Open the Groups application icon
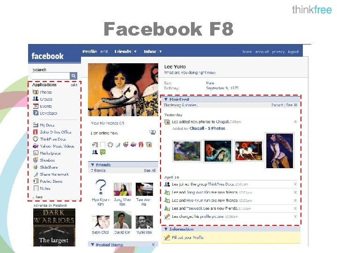The image size is (337, 253). pyautogui.click(x=36, y=99)
